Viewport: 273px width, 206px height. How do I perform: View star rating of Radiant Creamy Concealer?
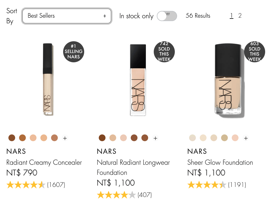coord(26,185)
